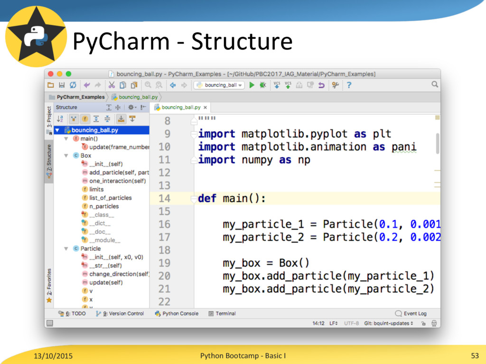The image size is (486, 364).
Task: Select change_direction(self) in Structure tree
Action: [x=116, y=274]
